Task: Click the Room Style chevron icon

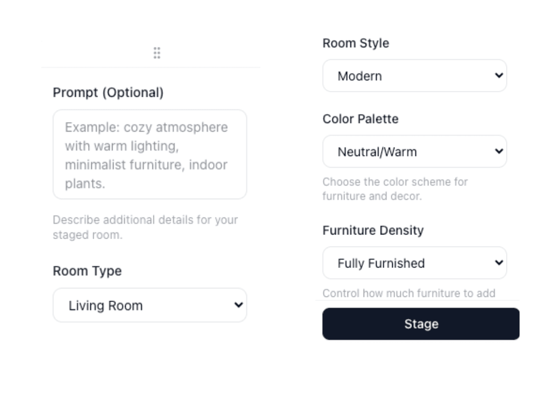Action: (x=499, y=76)
